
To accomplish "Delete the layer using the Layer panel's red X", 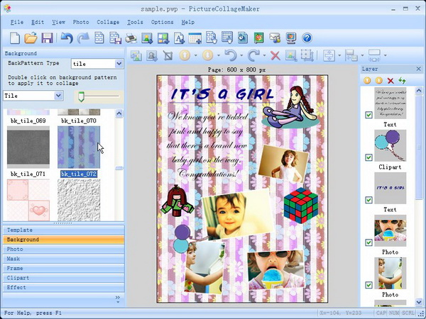I will pyautogui.click(x=390, y=81).
